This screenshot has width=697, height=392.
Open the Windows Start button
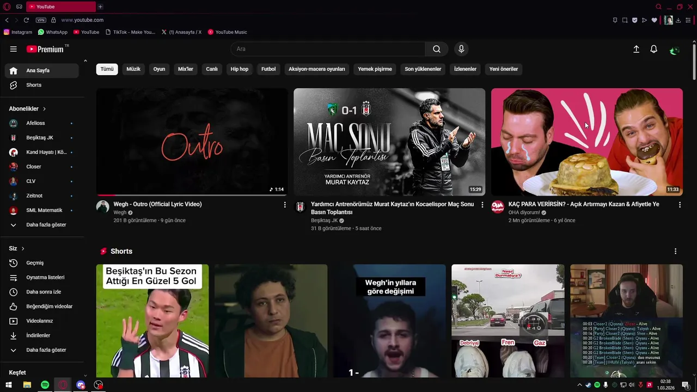click(9, 385)
